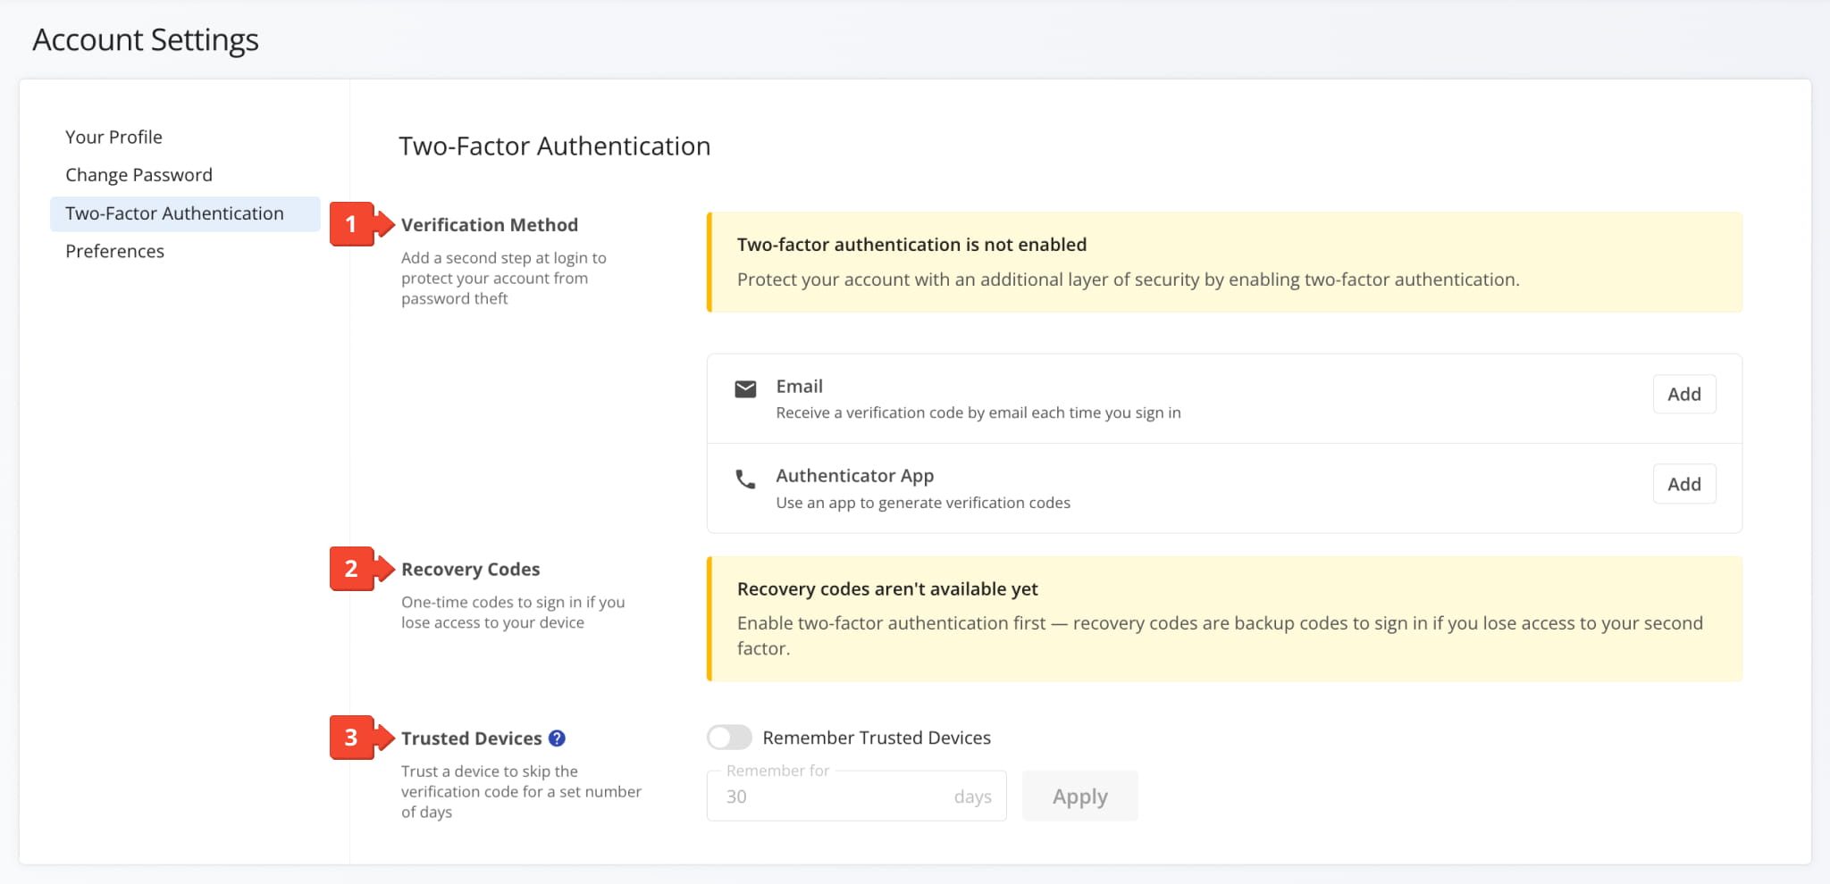Click 'One-time codes to sign in' description

(513, 613)
